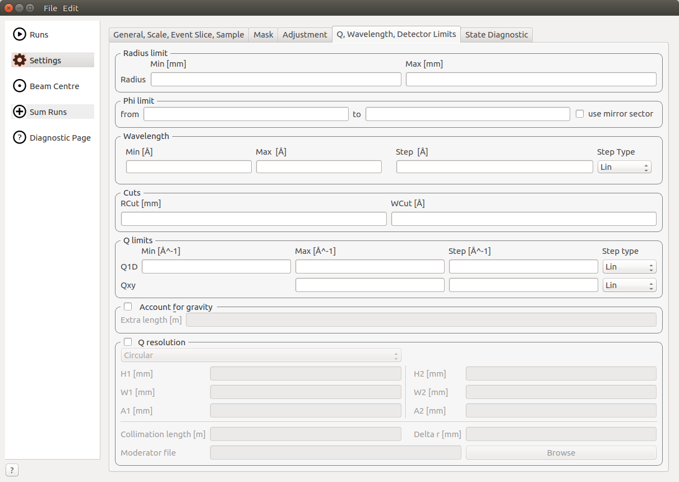Click the Wavelength Step input field
Viewport: 679px width, 482px height.
pyautogui.click(x=494, y=167)
